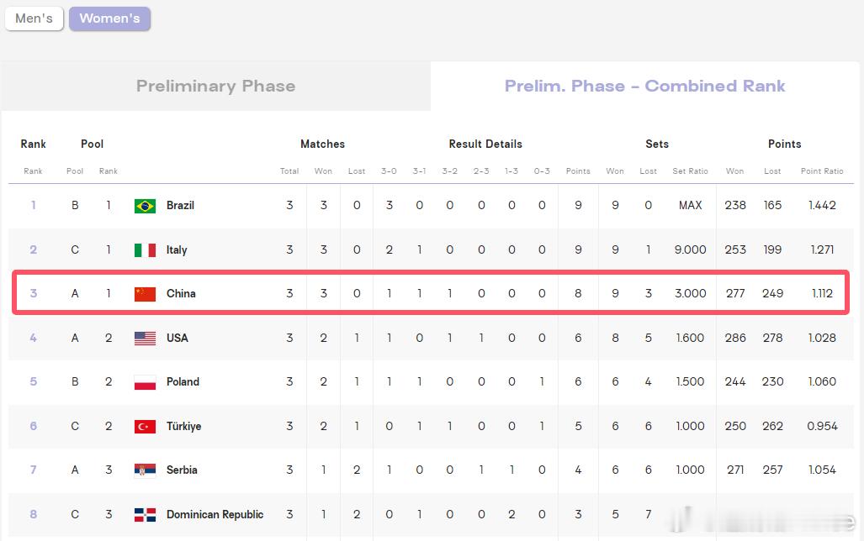Open the Preliminary Phase tab
Viewport: 864px width, 541px height.
[215, 86]
